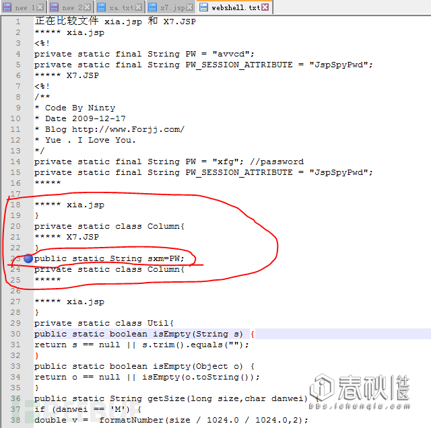Click '***** X7.JSP' on line 21
The height and width of the screenshot is (428, 431).
pyautogui.click(x=67, y=237)
